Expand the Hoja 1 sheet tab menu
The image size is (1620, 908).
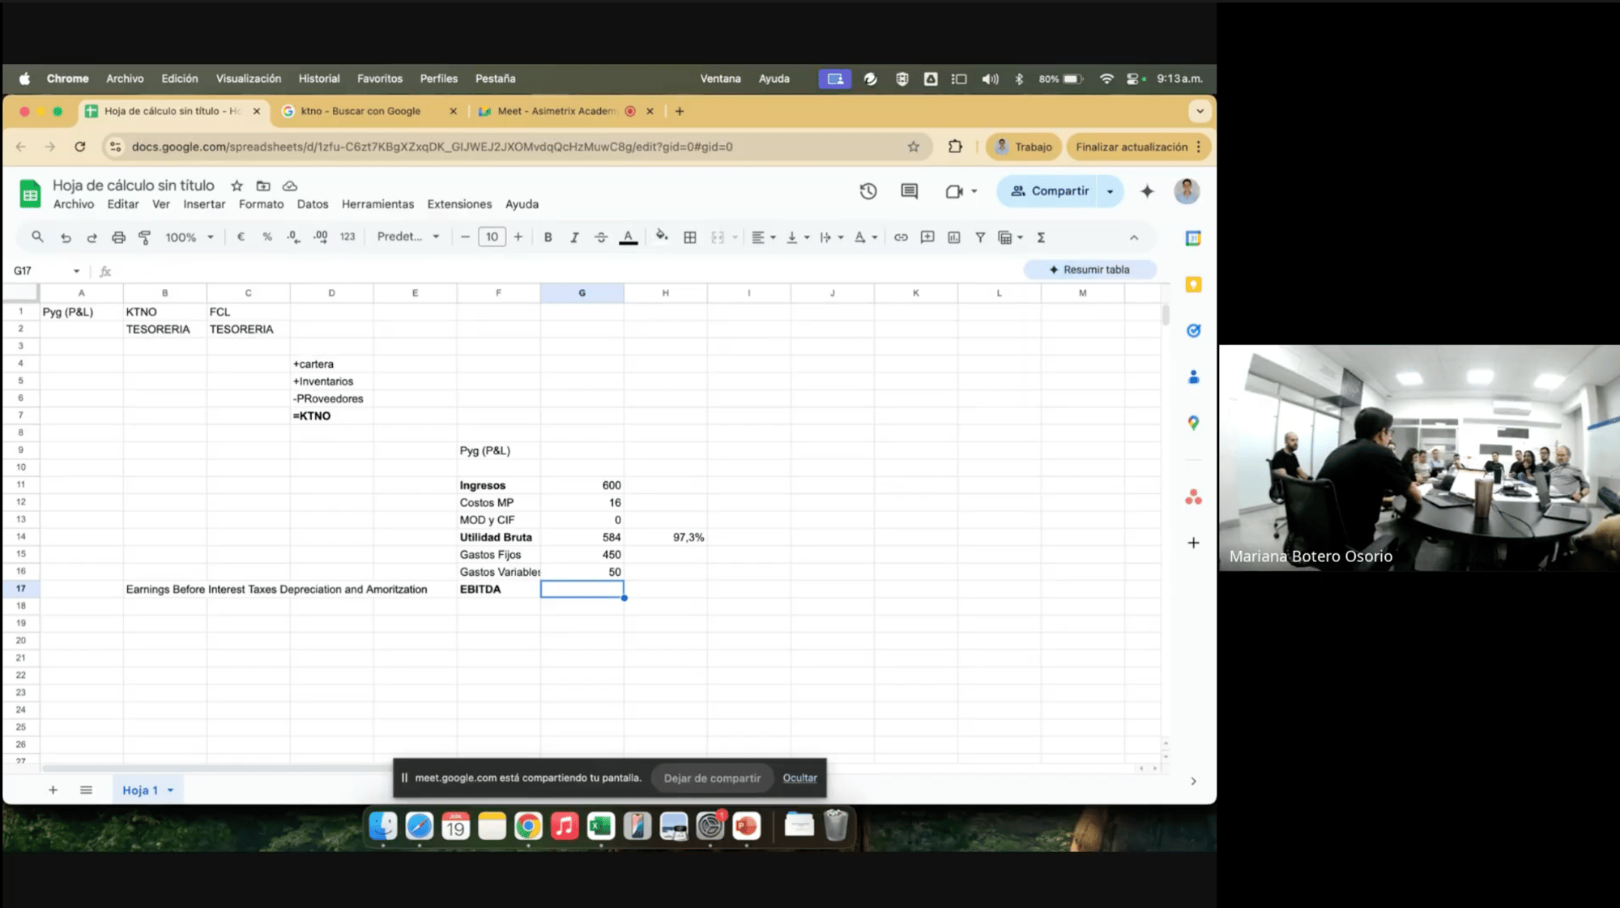tap(171, 791)
